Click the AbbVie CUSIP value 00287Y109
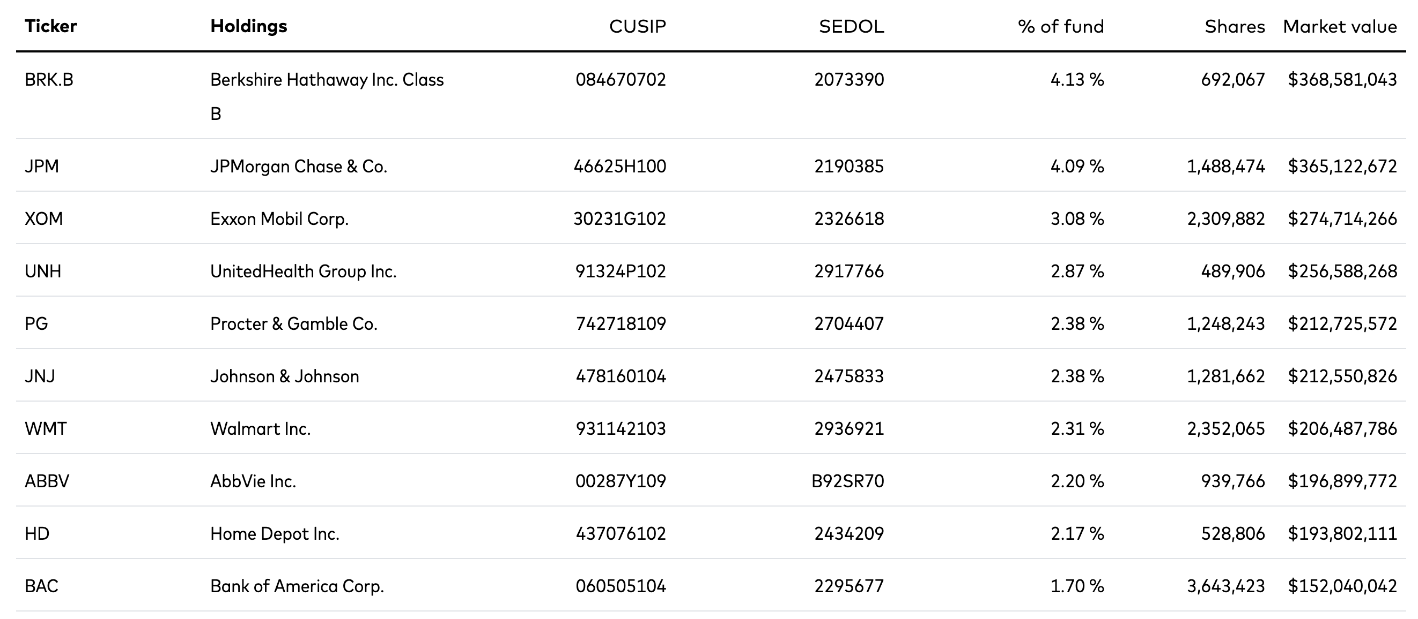This screenshot has width=1418, height=619. (x=621, y=481)
